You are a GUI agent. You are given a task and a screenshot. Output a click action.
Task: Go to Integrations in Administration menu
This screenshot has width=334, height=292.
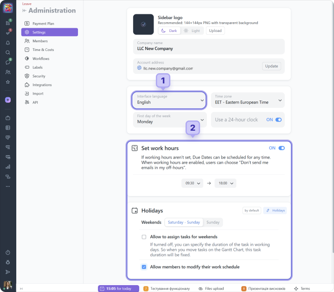42,85
